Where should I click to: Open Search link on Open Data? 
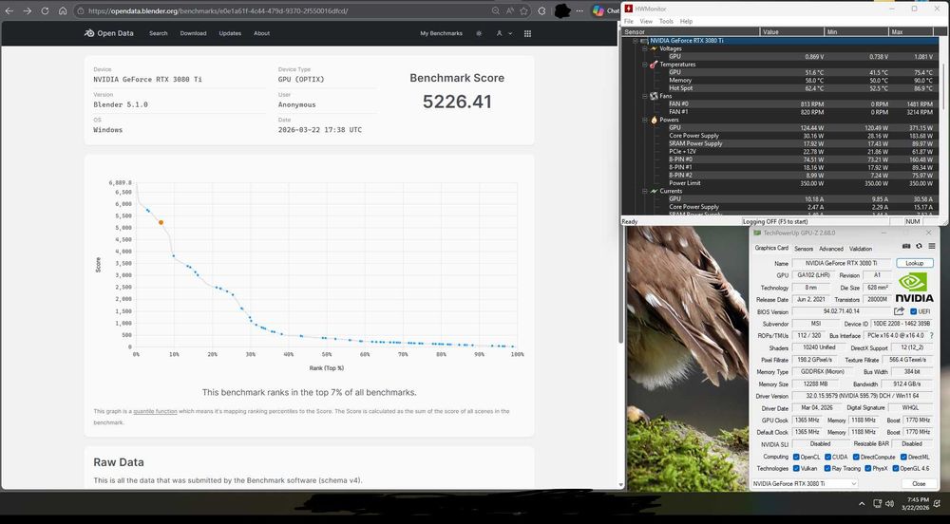[x=158, y=33]
